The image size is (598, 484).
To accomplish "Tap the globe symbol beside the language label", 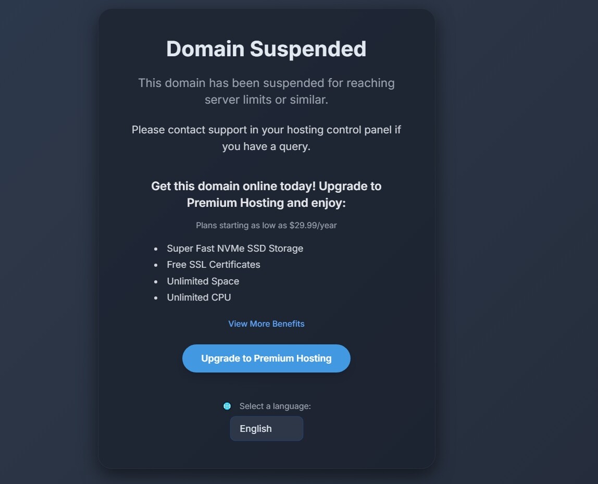I will click(x=226, y=405).
